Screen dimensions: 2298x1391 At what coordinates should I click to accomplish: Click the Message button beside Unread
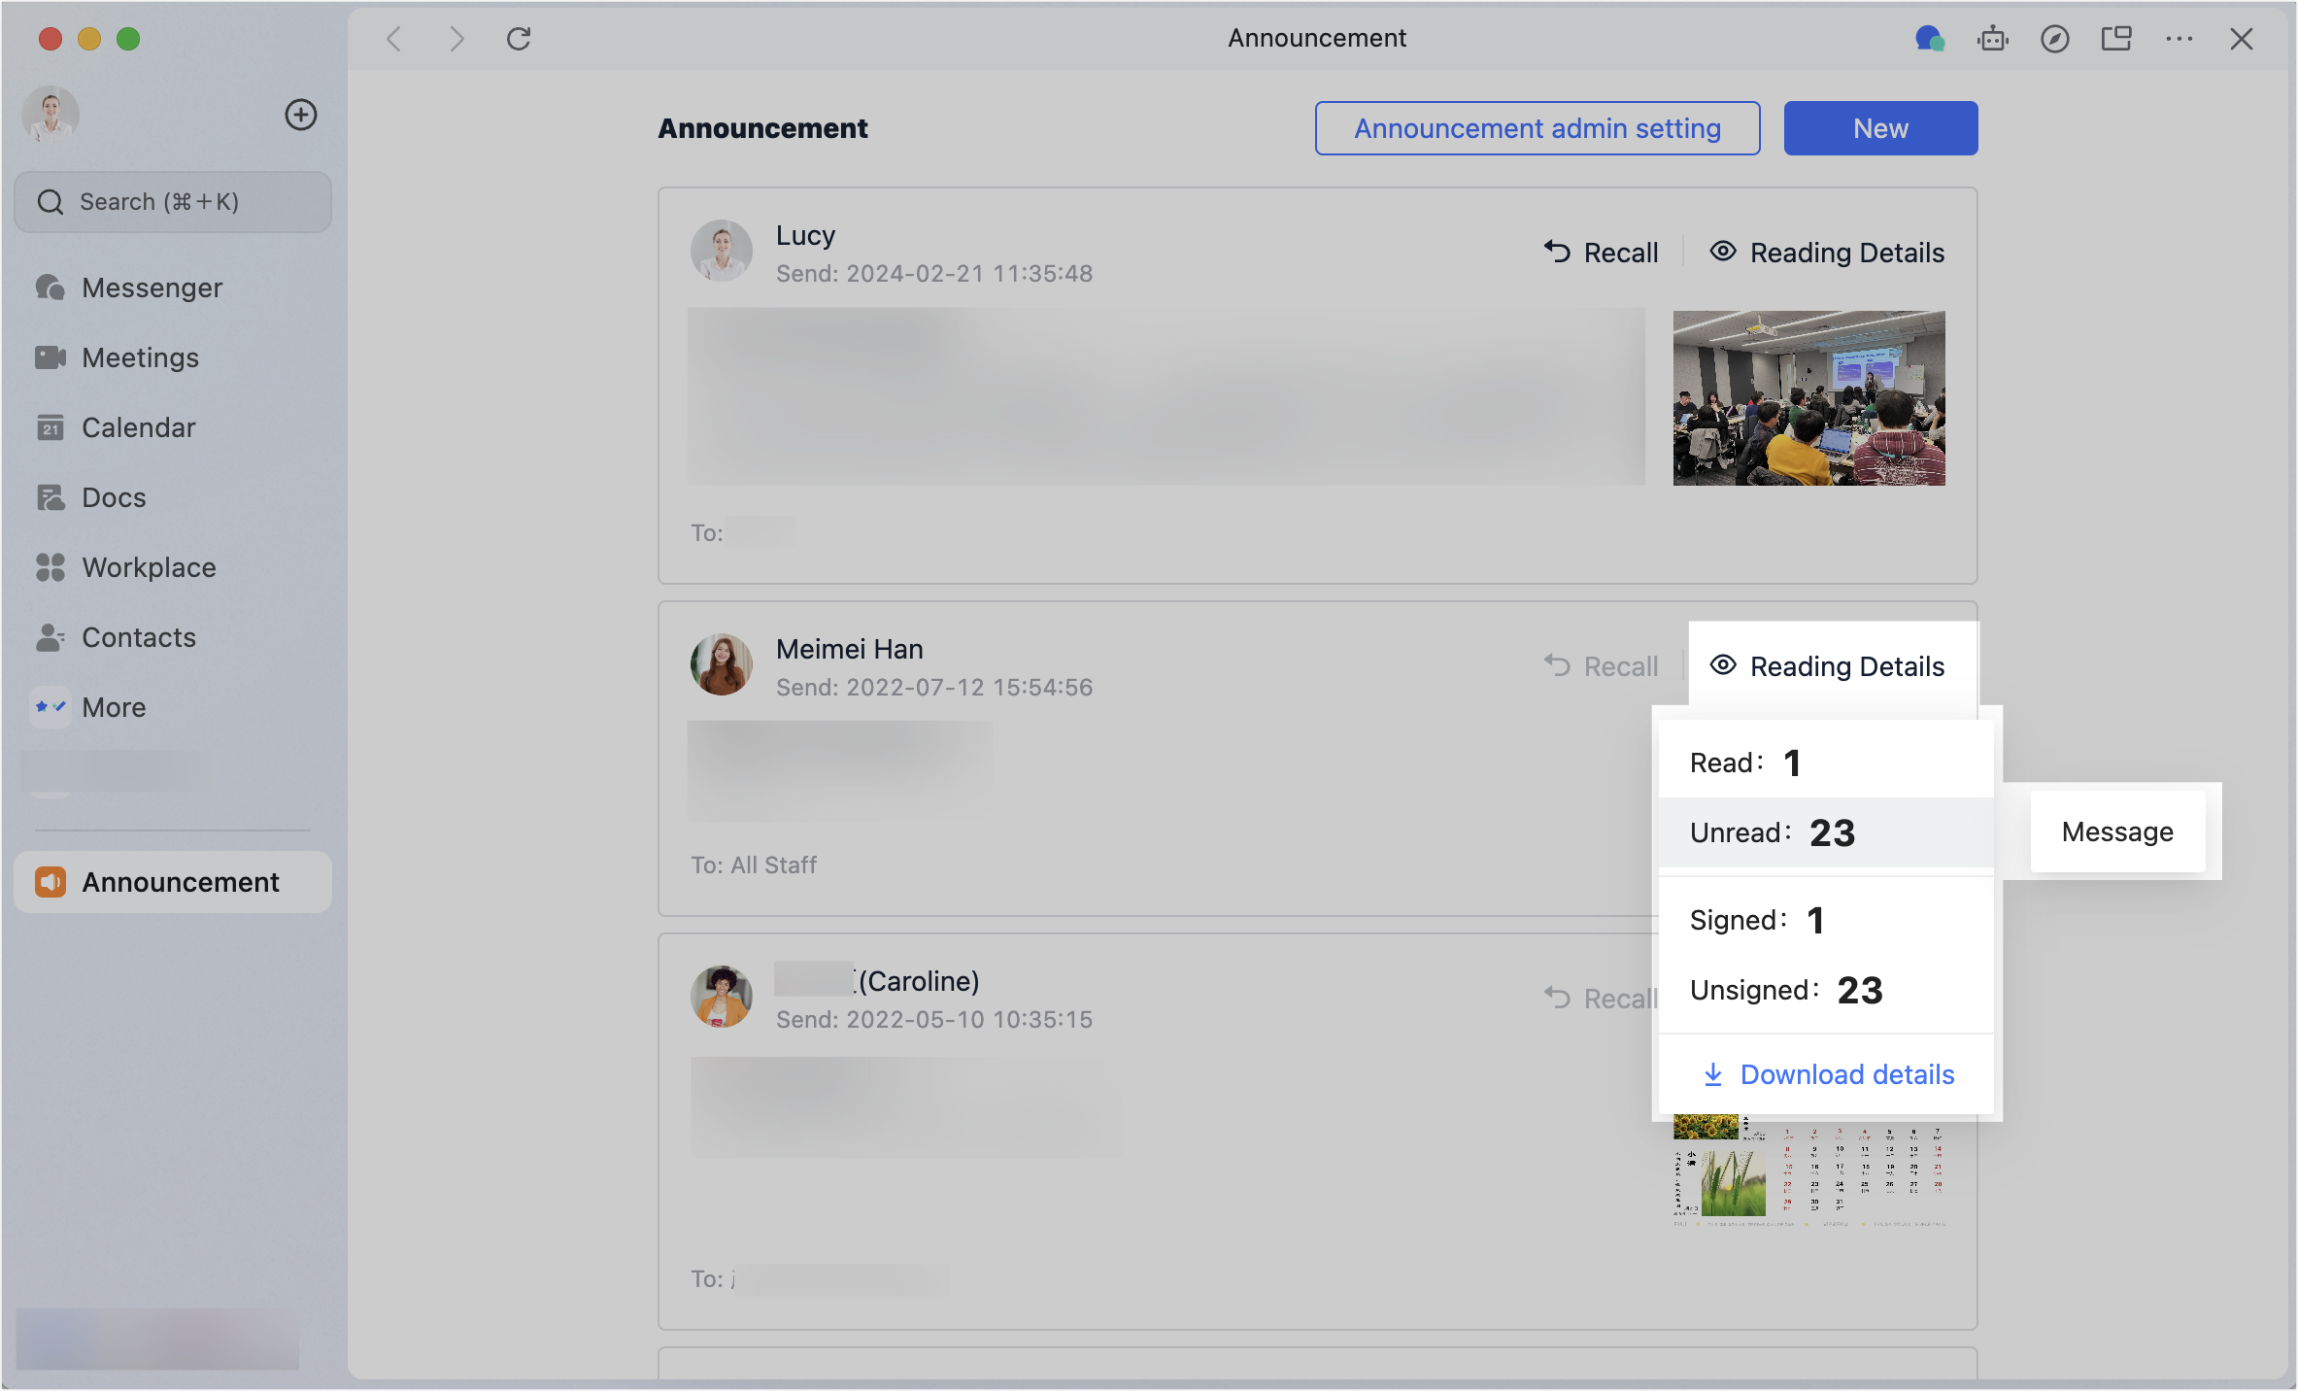[x=2117, y=831]
